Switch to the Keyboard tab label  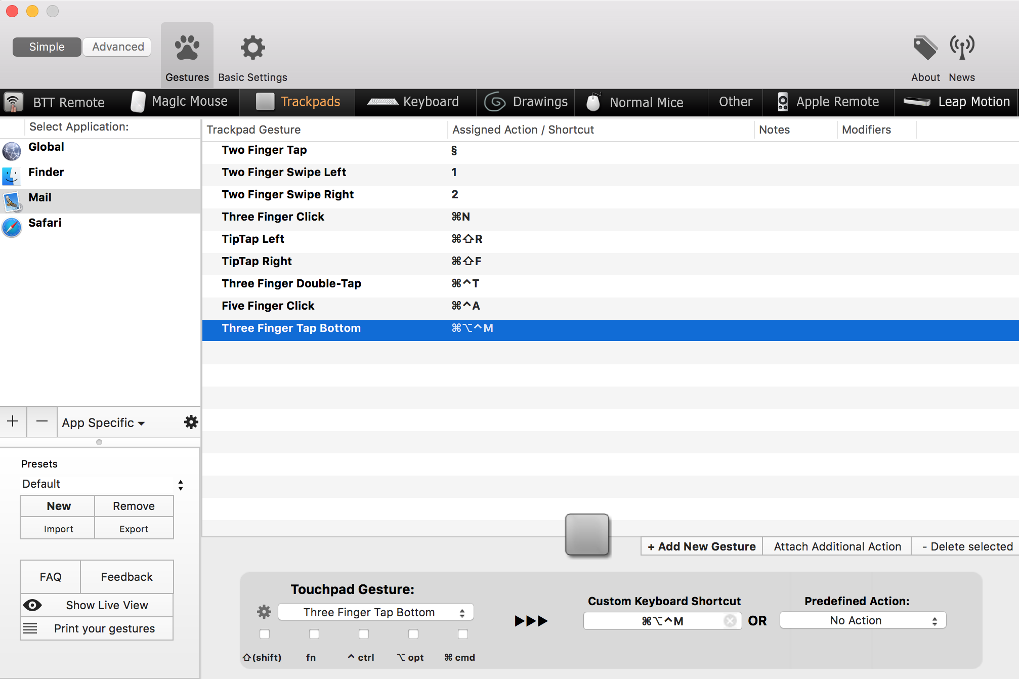[431, 102]
